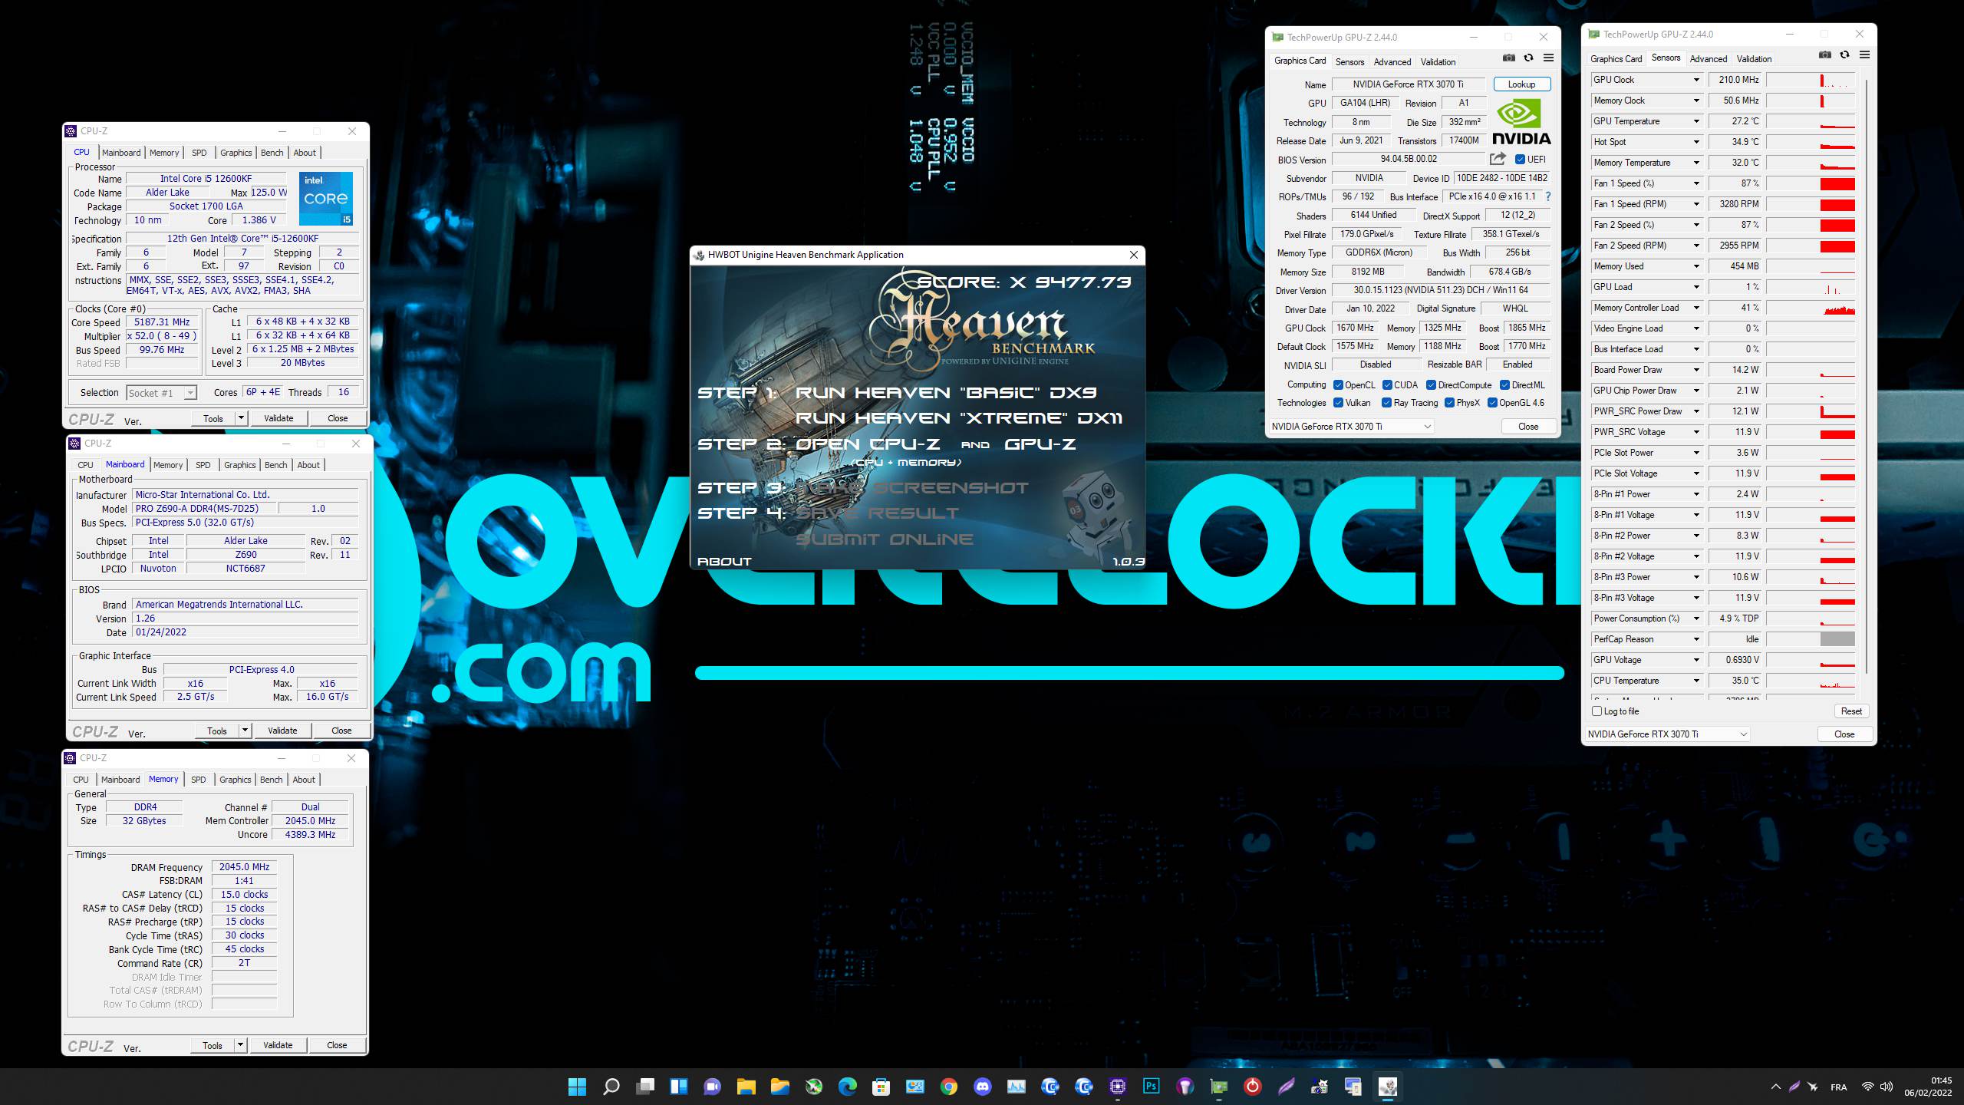The width and height of the screenshot is (1964, 1105).
Task: Click the Lookup button in GPU-Z
Action: (1521, 84)
